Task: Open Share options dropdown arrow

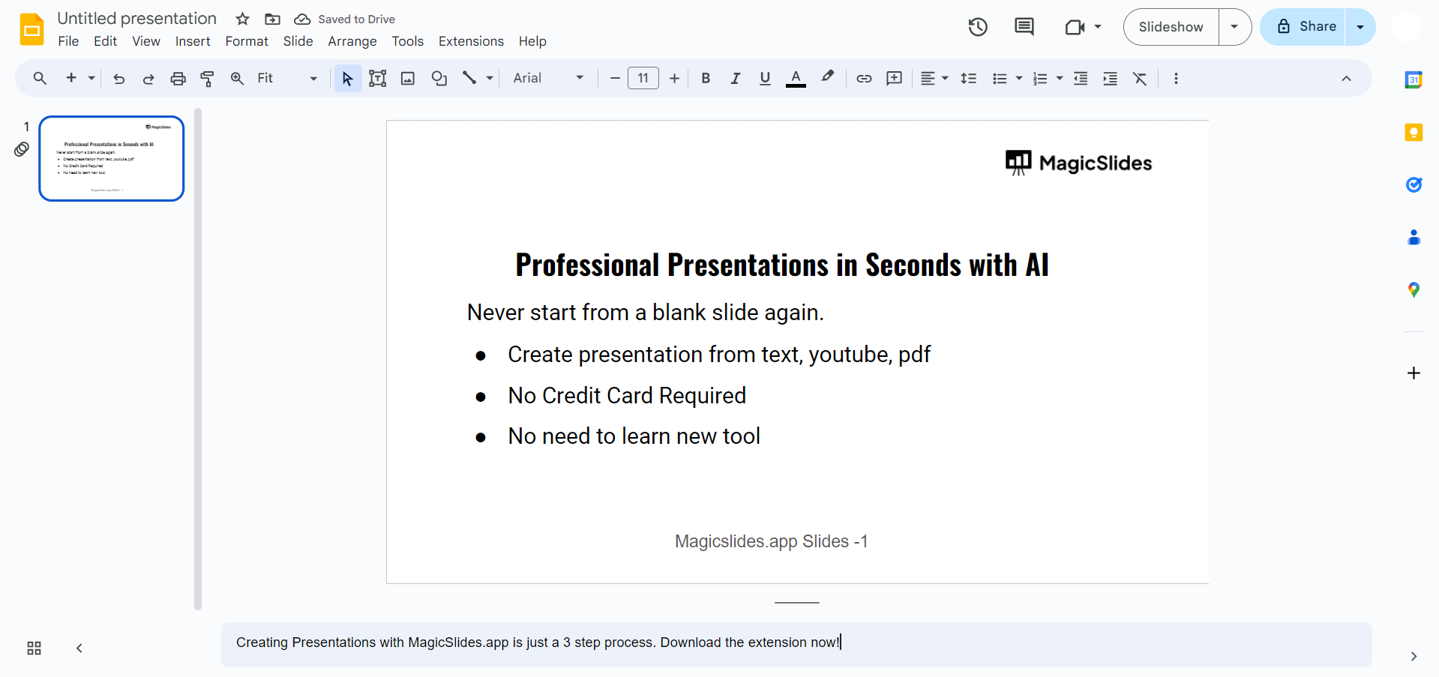Action: [1360, 27]
